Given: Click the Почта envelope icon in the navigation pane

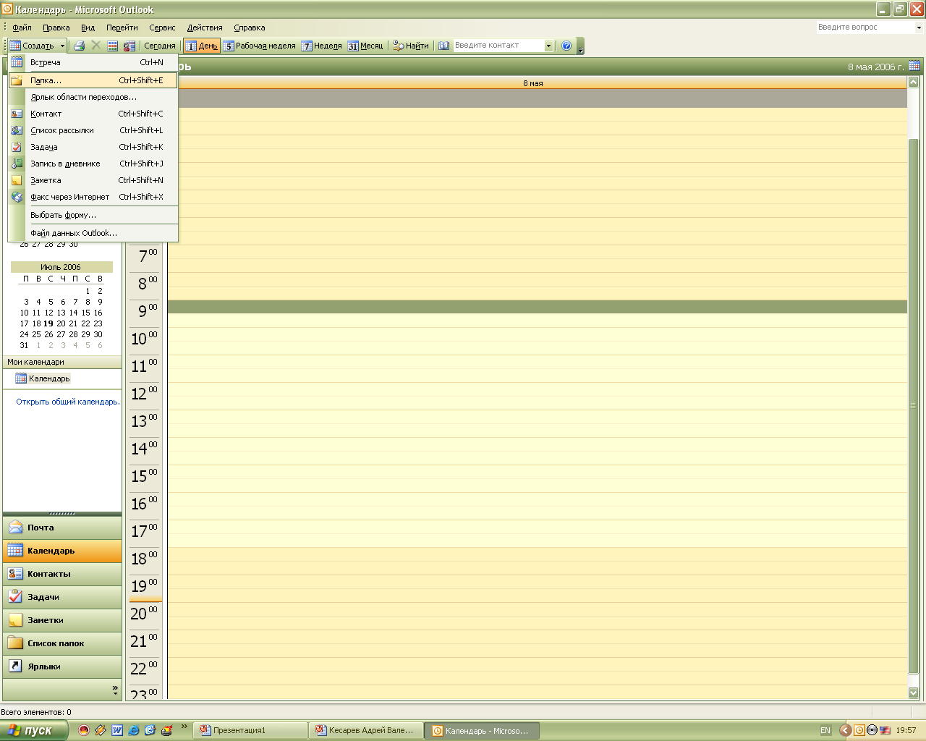Looking at the screenshot, I should pos(15,528).
